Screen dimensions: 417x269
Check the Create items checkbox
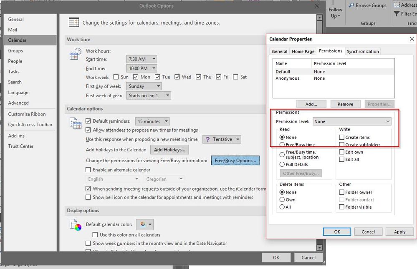pos(342,137)
